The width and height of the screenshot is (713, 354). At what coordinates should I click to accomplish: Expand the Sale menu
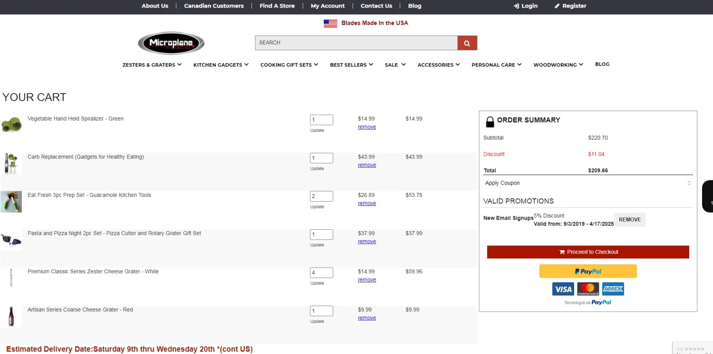pyautogui.click(x=395, y=65)
